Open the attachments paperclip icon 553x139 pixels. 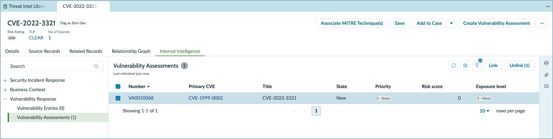(547, 75)
